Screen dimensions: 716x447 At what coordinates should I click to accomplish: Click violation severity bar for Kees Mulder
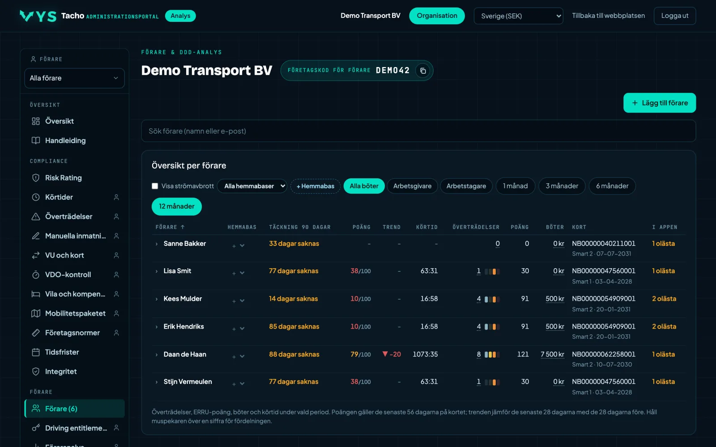492,299
